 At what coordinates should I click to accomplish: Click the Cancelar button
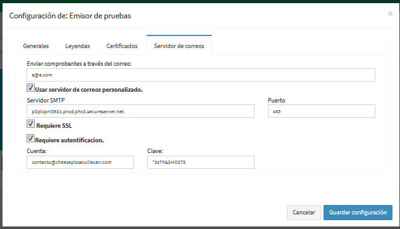(304, 213)
